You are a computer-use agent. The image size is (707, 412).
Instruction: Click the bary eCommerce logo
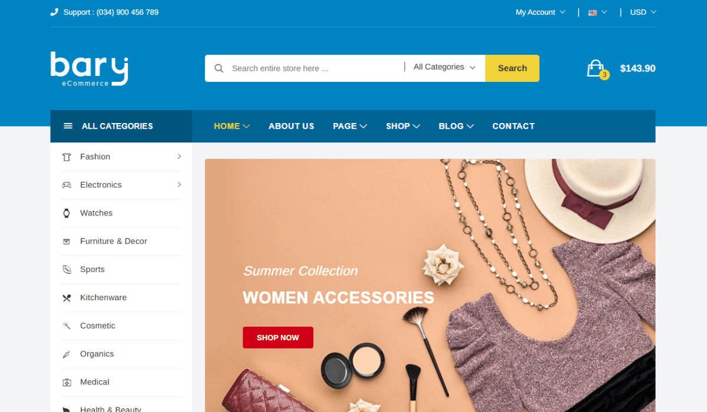pos(89,69)
